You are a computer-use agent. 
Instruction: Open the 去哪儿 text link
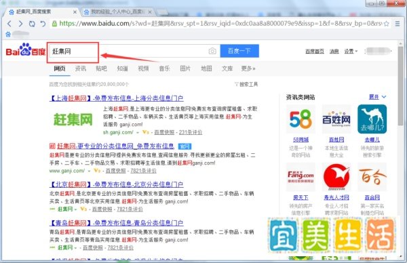click(372, 140)
